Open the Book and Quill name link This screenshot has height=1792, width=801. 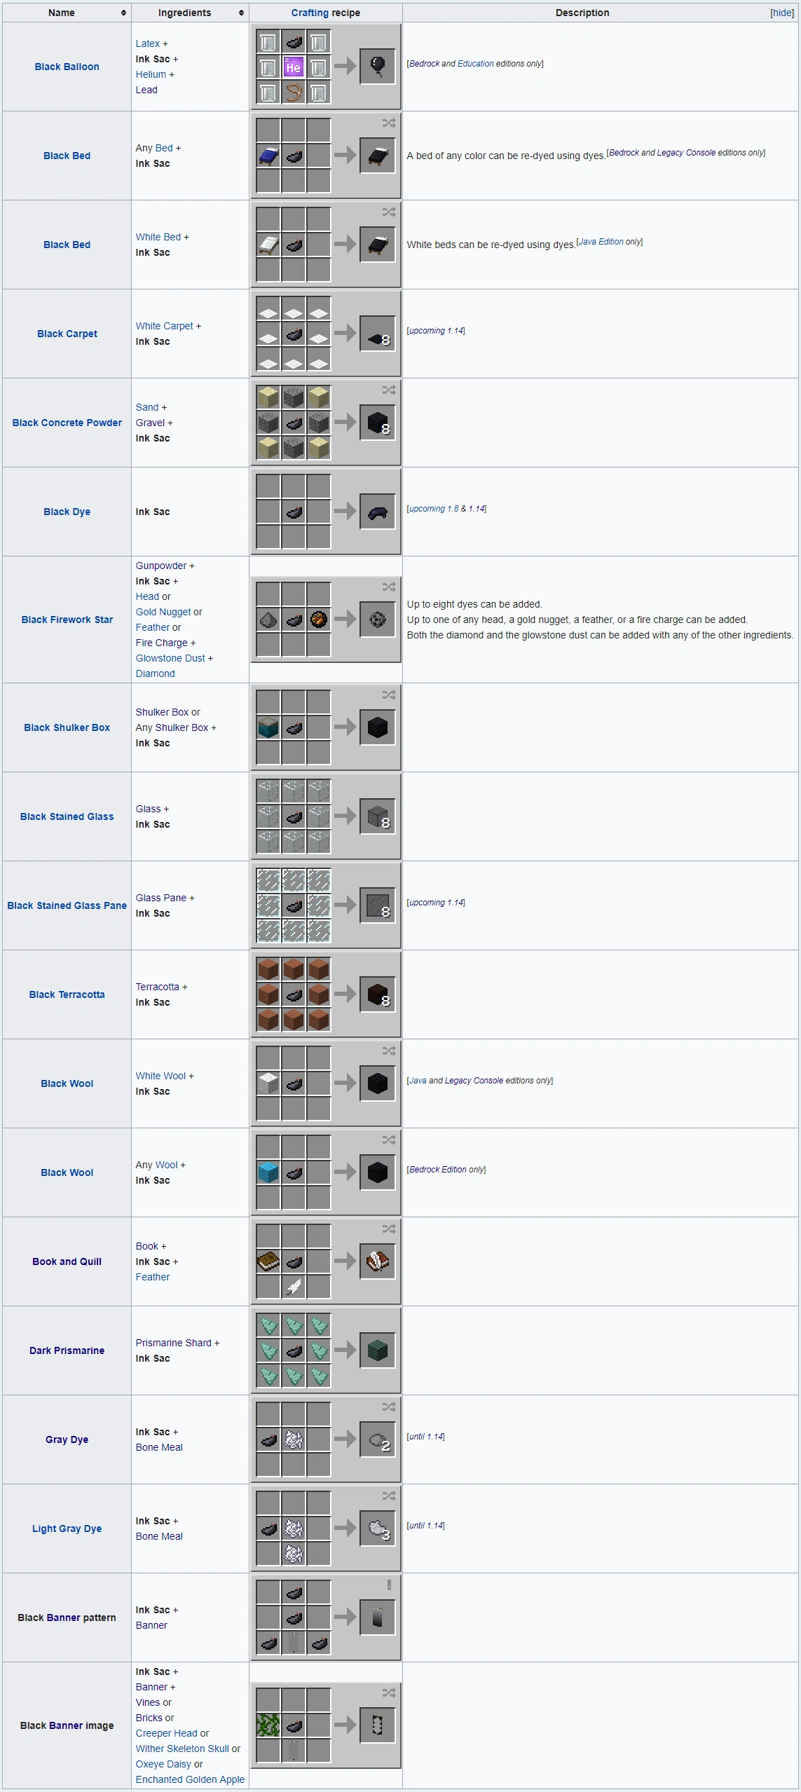[67, 1261]
